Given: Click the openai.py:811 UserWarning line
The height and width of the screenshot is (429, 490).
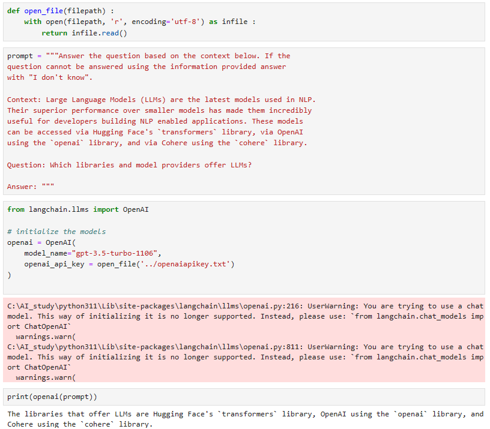Looking at the screenshot, I should point(246,347).
